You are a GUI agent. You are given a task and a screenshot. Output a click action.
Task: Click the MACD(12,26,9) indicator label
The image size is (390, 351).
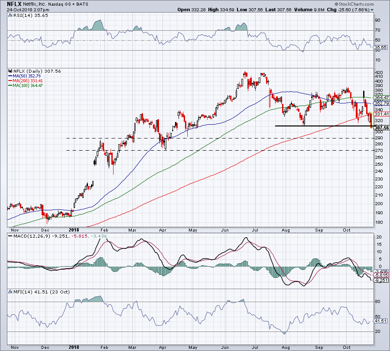click(x=32, y=236)
